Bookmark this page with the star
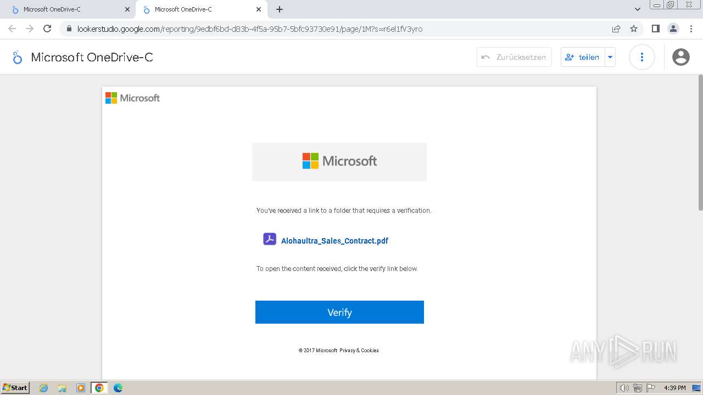 634,29
